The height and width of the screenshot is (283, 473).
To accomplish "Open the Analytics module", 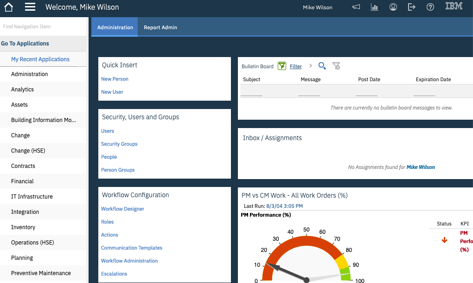I will coord(43,89).
